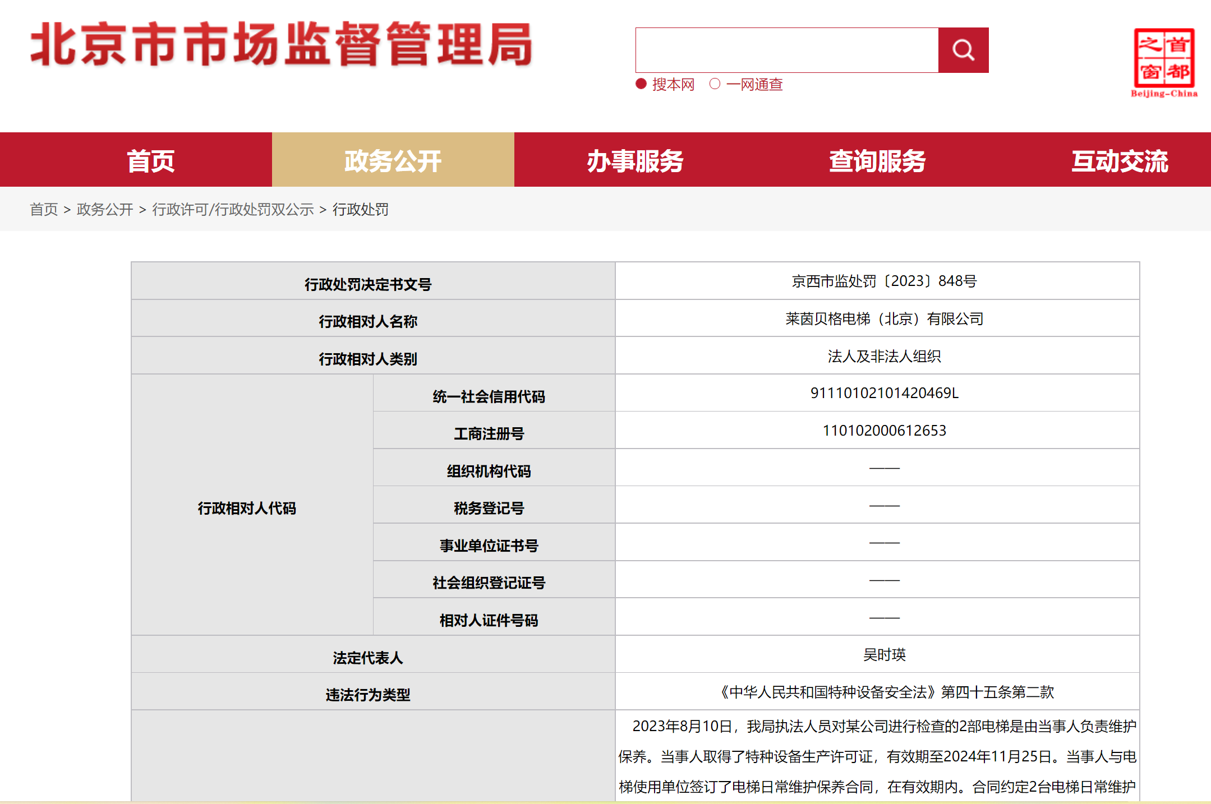The width and height of the screenshot is (1211, 804).
Task: Click the decision number 京西市监处罚〔2023〕848号
Action: coord(884,281)
